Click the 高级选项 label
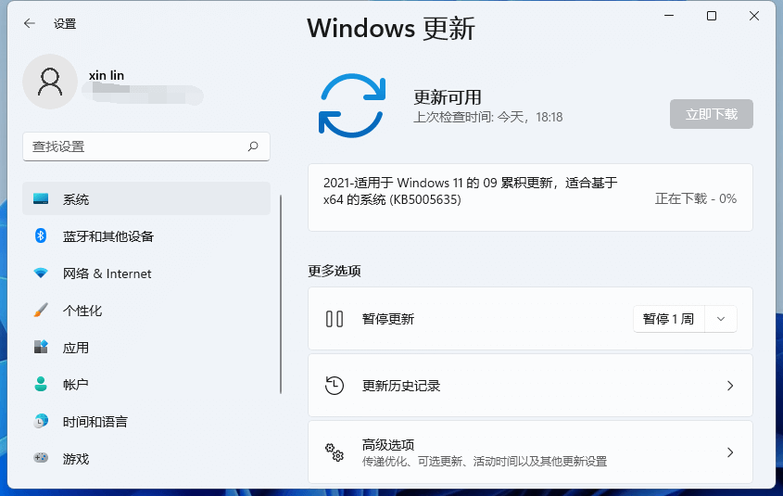783x496 pixels. point(388,444)
